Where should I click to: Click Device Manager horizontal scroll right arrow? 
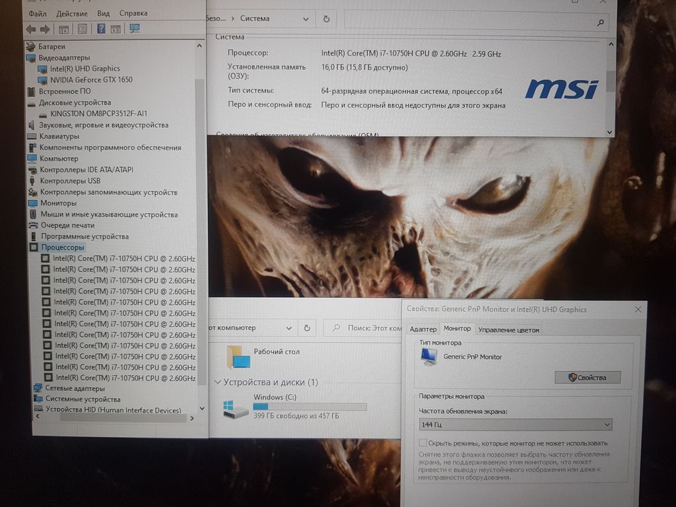(192, 418)
